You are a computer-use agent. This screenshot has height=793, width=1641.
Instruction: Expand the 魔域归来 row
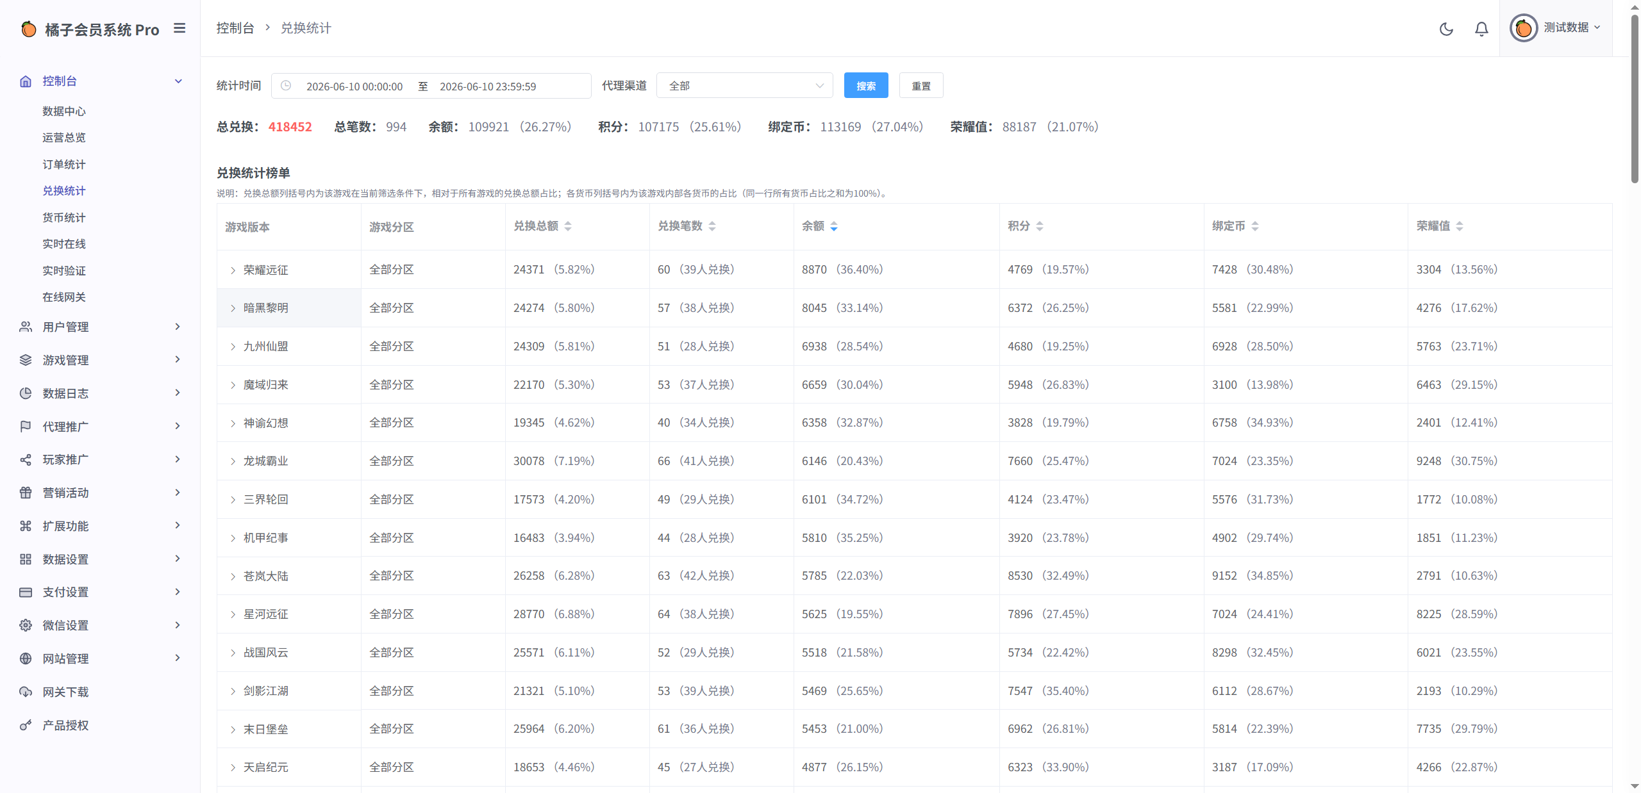point(233,385)
